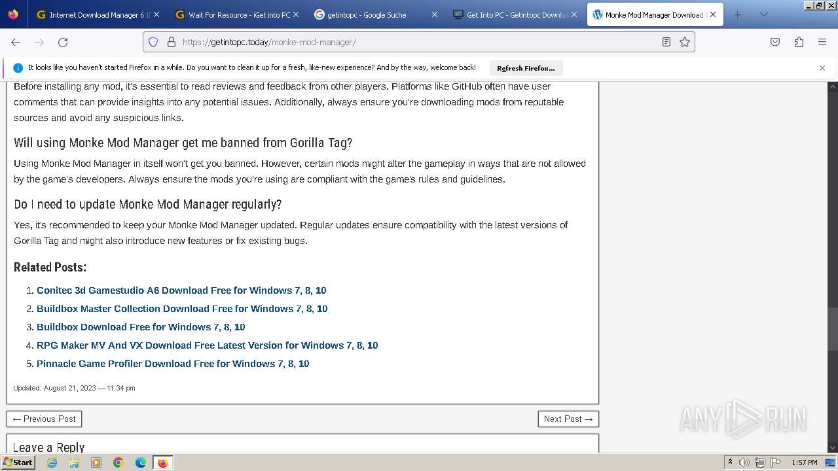Open Conitec 3d Gamestudio A6 Download link
This screenshot has height=471, width=838.
(181, 290)
